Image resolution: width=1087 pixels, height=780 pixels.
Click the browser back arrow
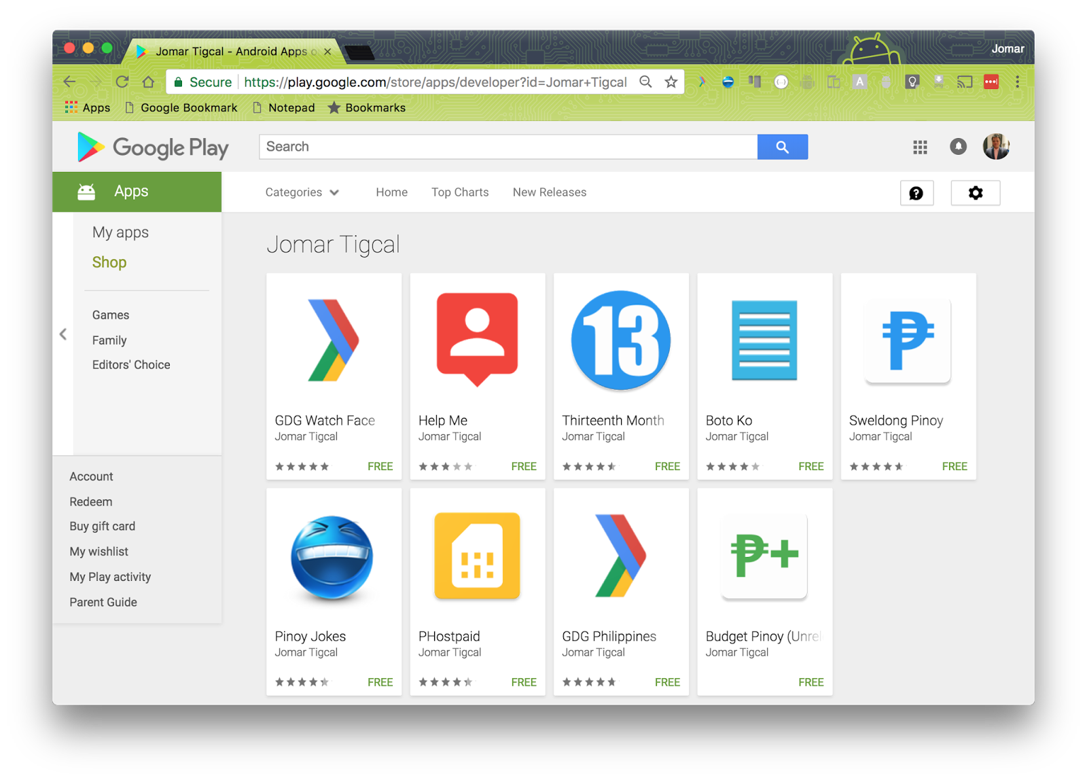pyautogui.click(x=69, y=82)
